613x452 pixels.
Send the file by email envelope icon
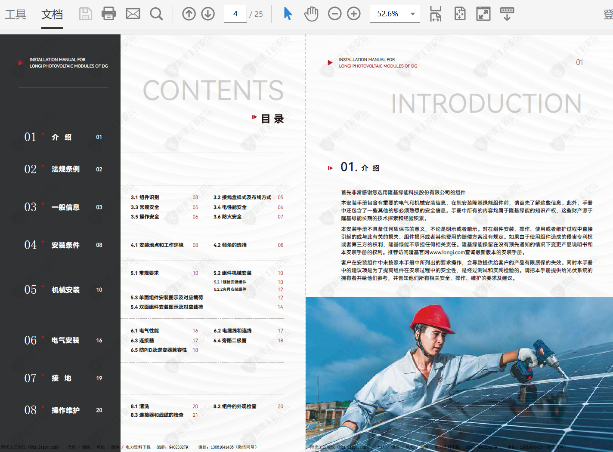click(133, 14)
